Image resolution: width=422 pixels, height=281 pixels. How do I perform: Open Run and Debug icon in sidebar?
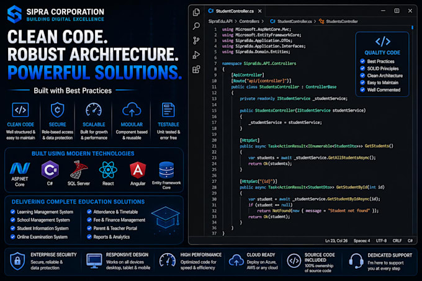196,55
